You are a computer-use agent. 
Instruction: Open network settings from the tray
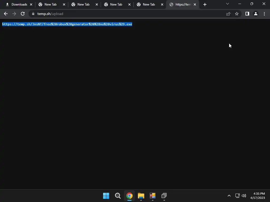pos(238,196)
